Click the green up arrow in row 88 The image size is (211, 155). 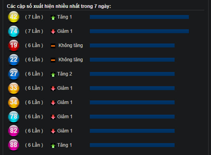coord(53,146)
